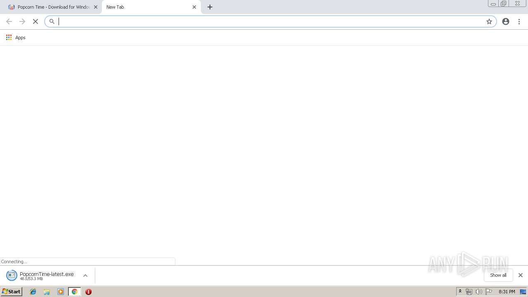Click the browser back arrow
This screenshot has width=528, height=297.
(x=9, y=21)
